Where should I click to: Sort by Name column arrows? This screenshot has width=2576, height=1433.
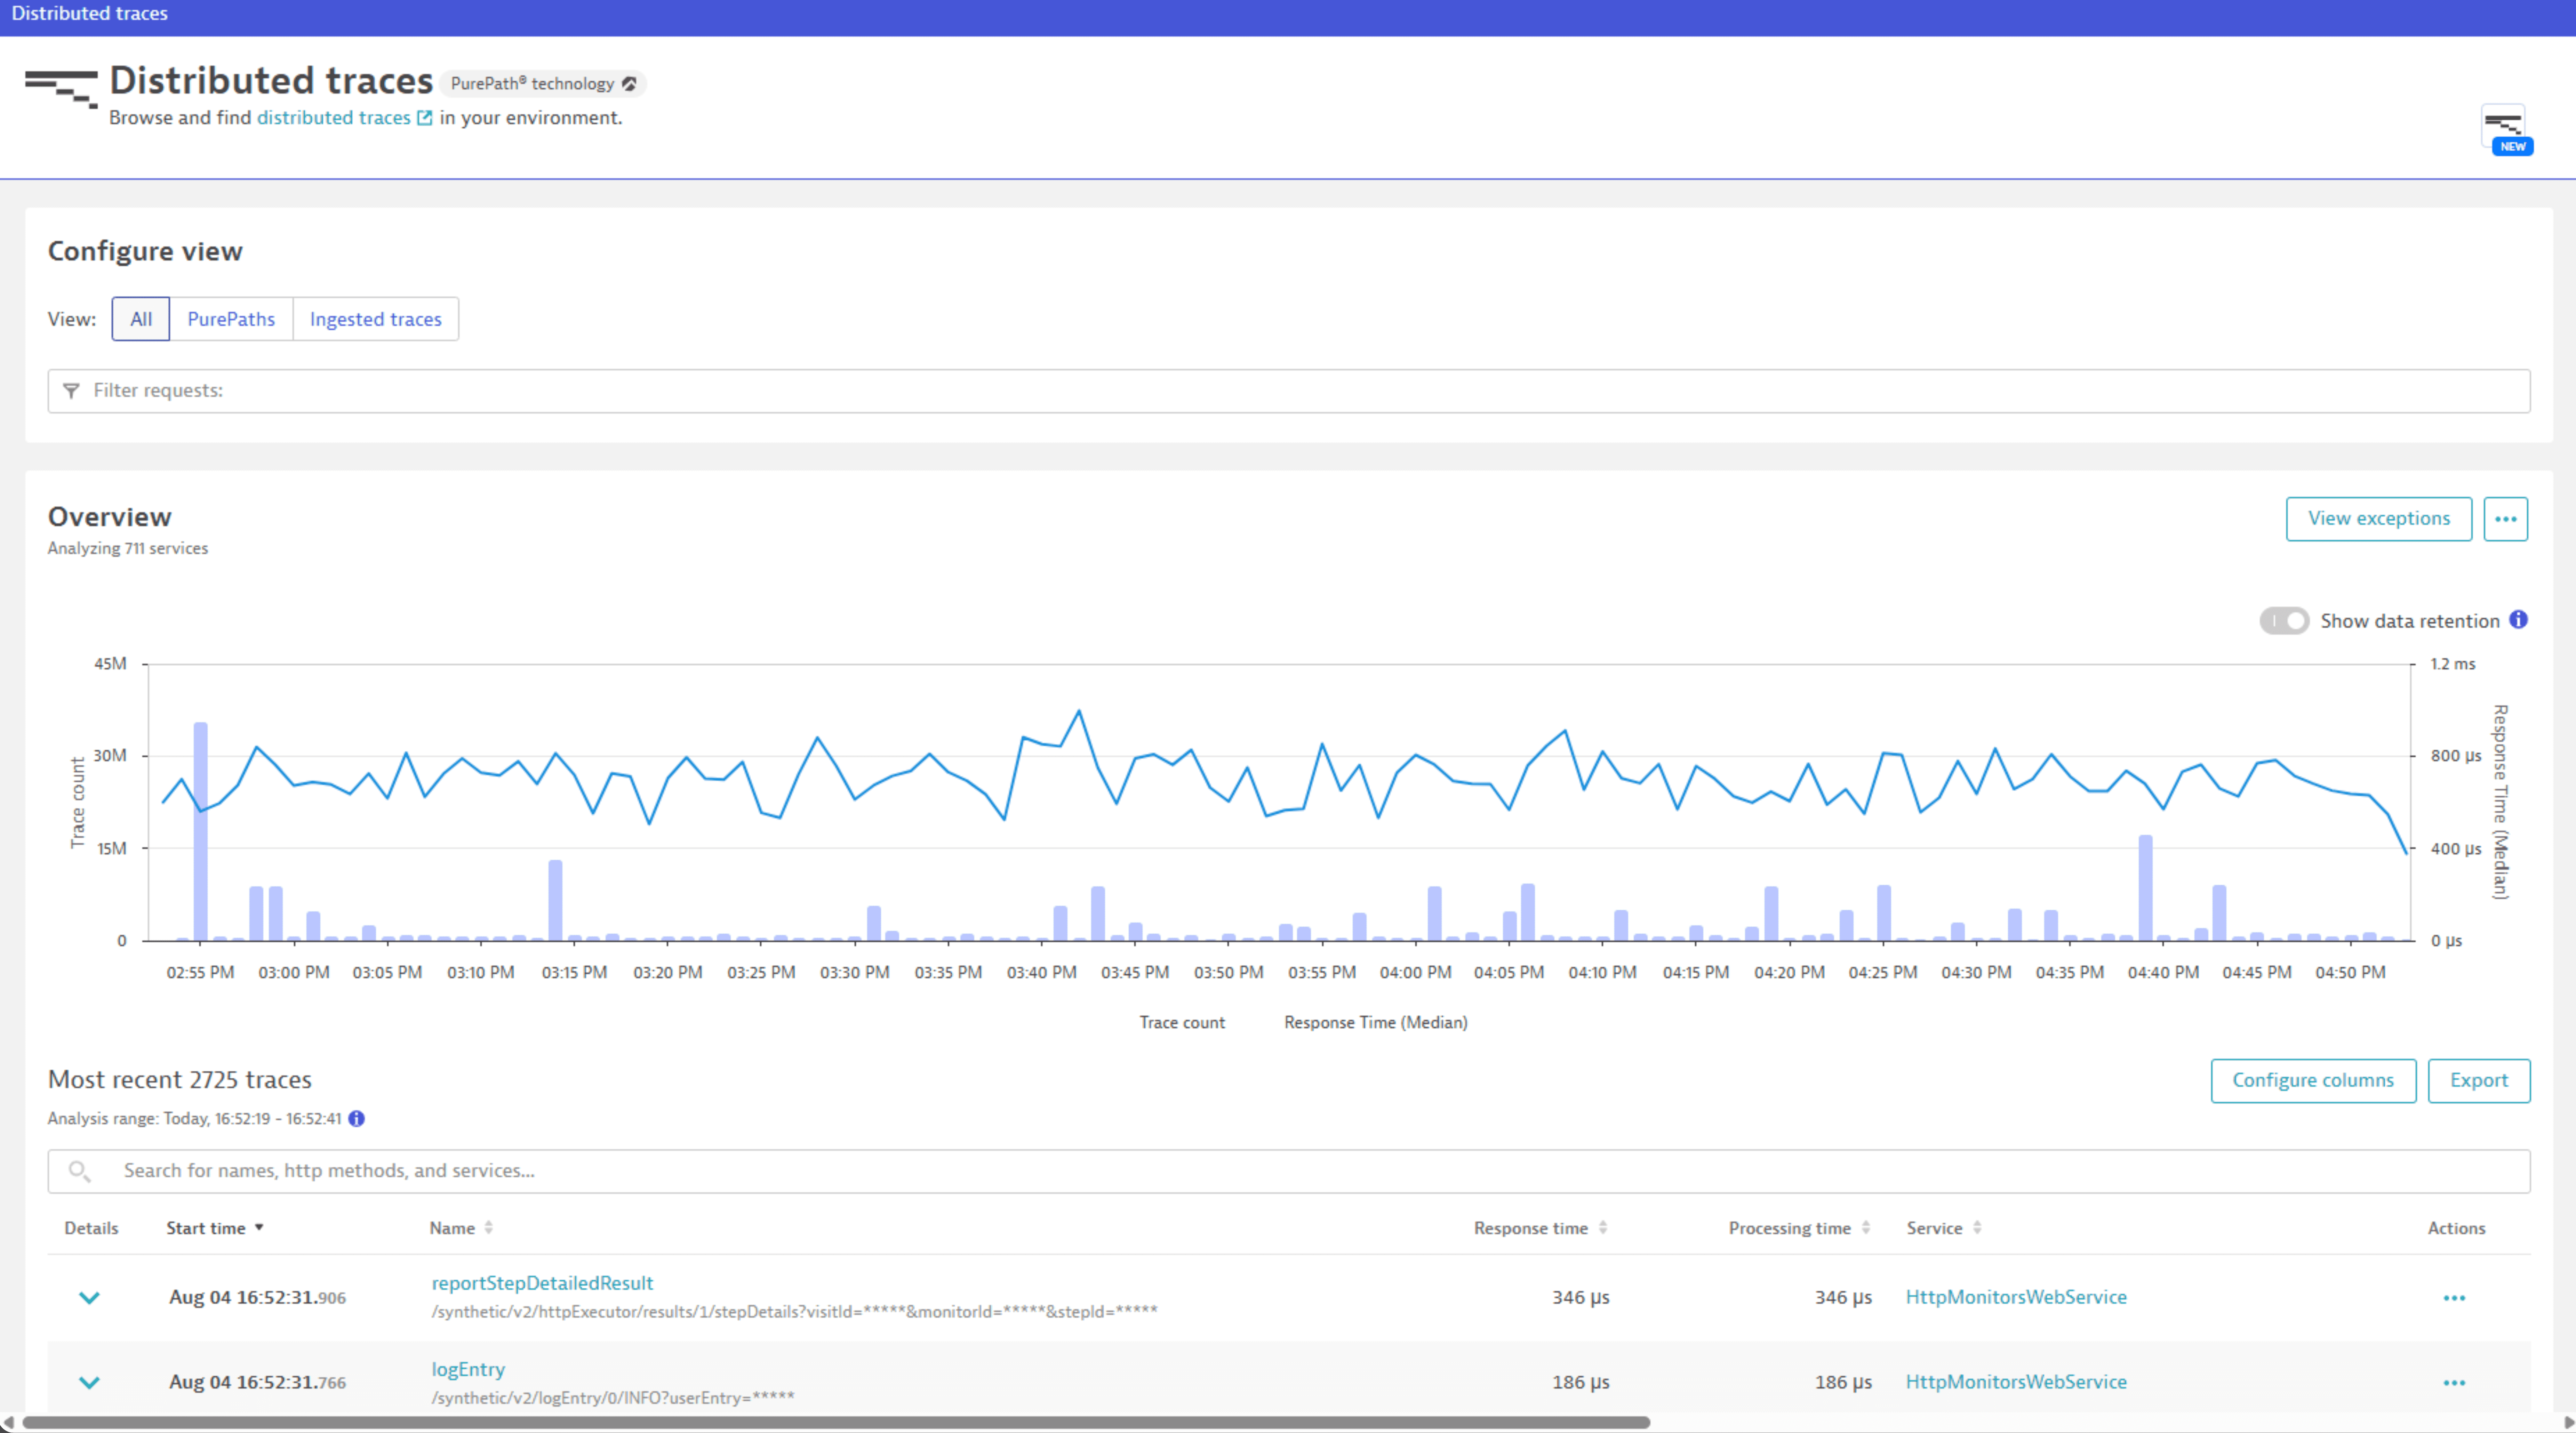[x=489, y=1228]
